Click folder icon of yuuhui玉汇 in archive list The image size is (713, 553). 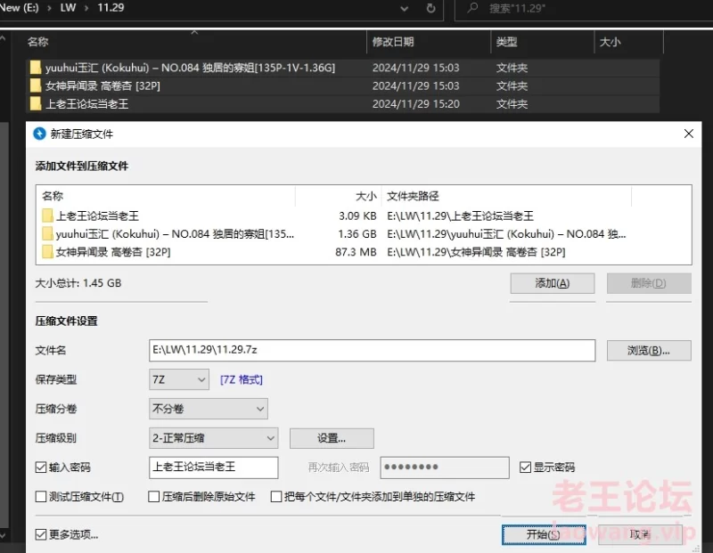coord(47,233)
